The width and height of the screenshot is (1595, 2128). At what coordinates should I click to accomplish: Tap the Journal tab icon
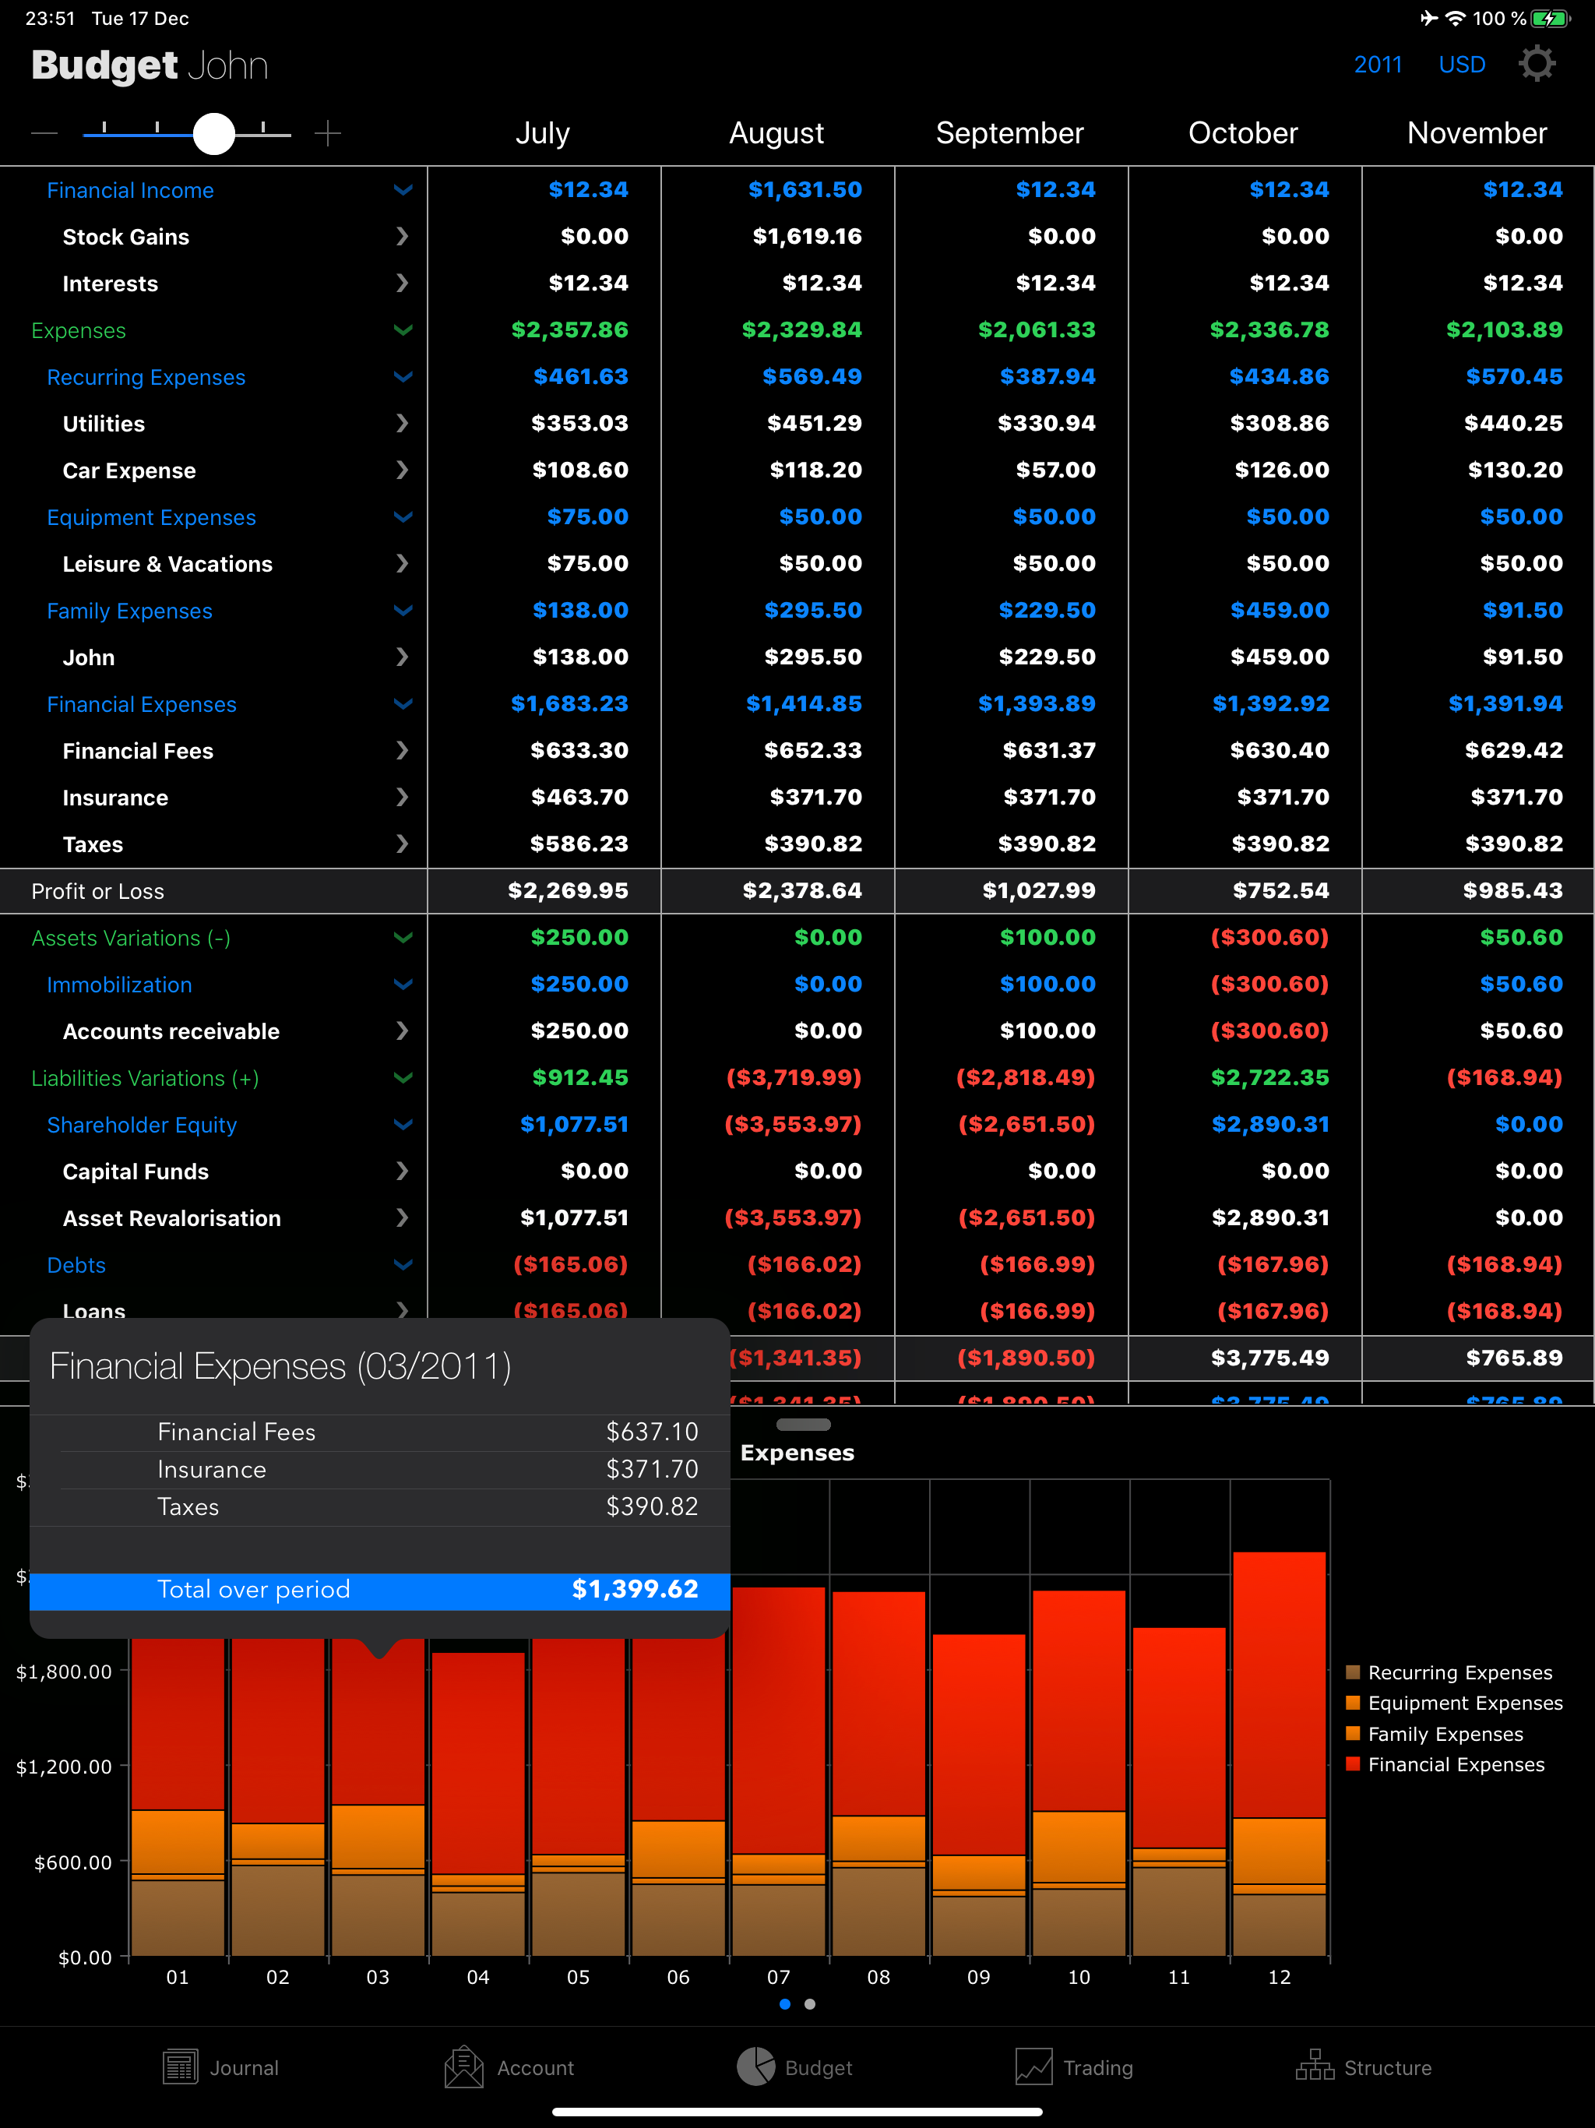pyautogui.click(x=180, y=2066)
